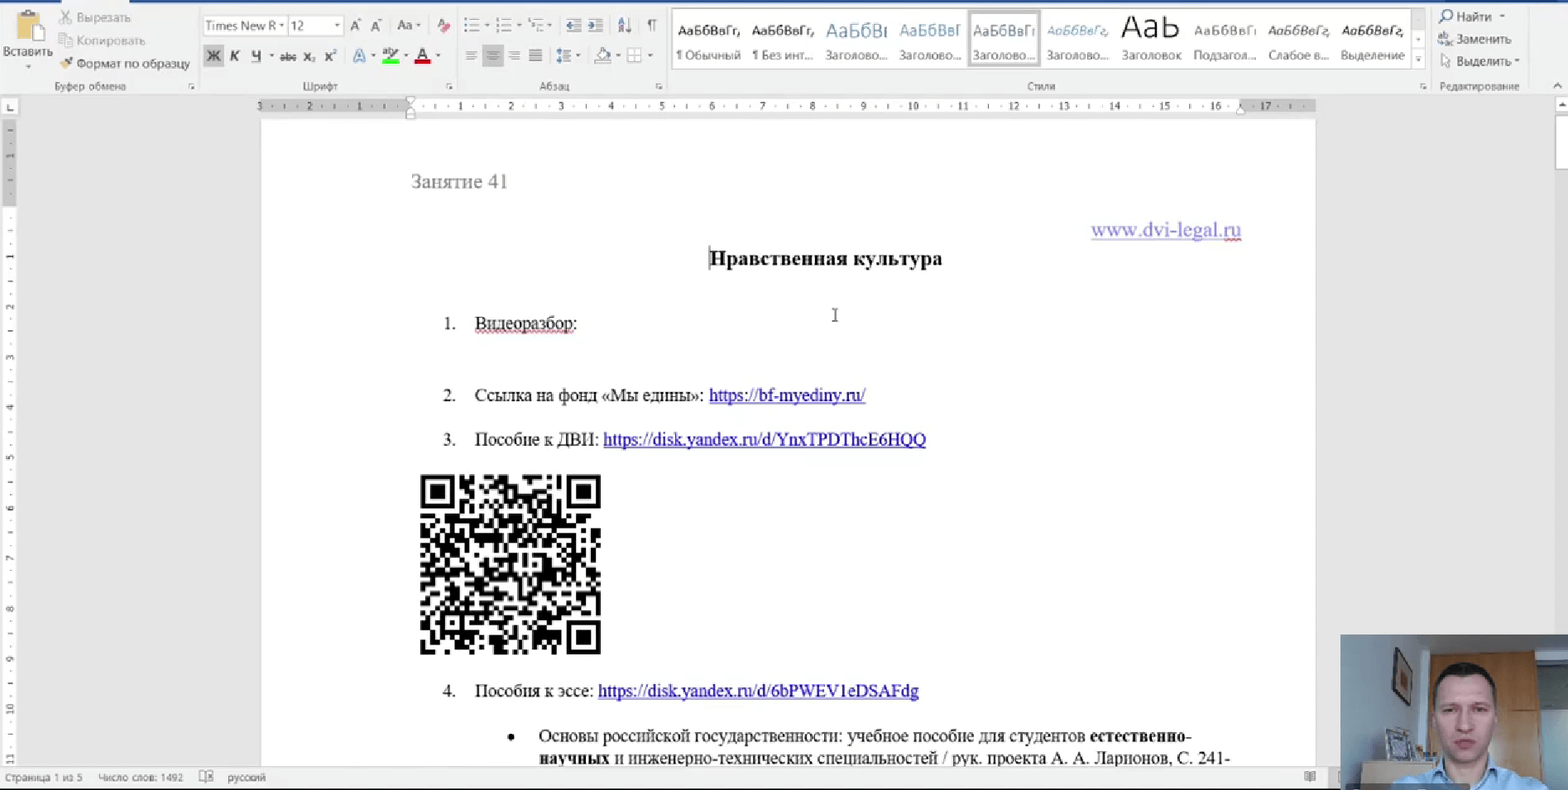Open the underline style dropdown arrow
1568x790 pixels.
click(271, 56)
